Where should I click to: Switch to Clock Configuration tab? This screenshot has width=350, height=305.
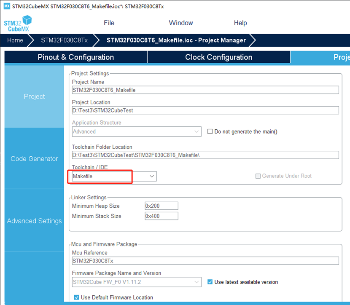pyautogui.click(x=219, y=57)
